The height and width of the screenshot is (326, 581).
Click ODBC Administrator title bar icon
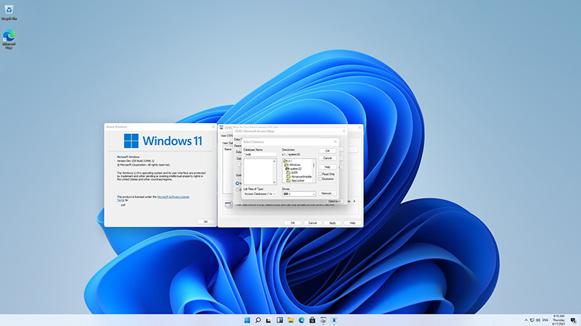pyautogui.click(x=222, y=128)
